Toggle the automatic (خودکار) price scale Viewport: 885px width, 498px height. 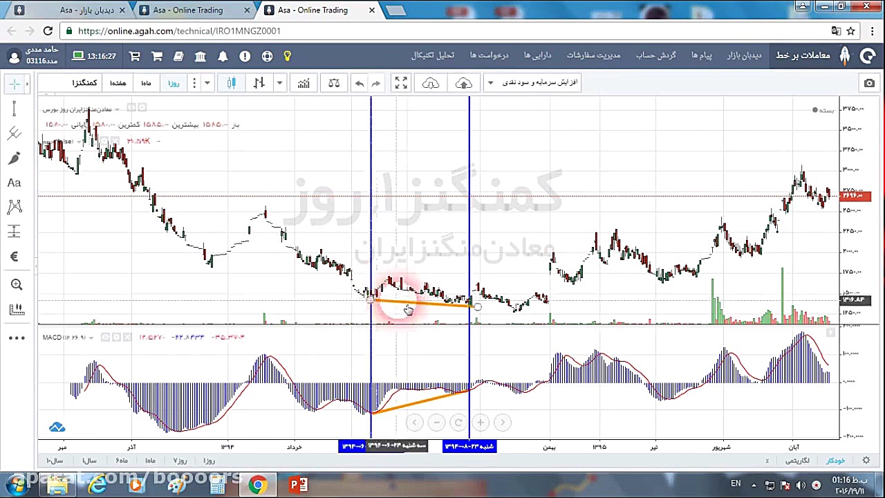[835, 461]
